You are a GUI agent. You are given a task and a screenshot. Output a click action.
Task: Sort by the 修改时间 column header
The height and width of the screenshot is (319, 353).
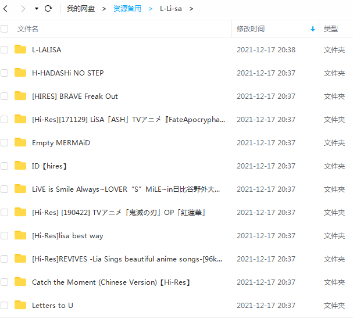250,29
